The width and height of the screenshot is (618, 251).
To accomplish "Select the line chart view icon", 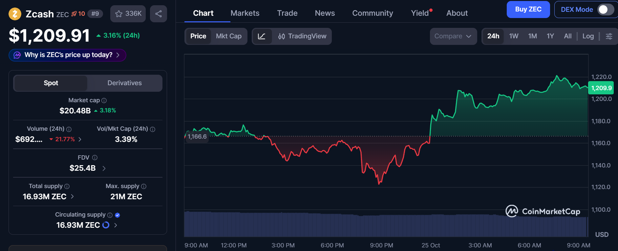I will (262, 36).
